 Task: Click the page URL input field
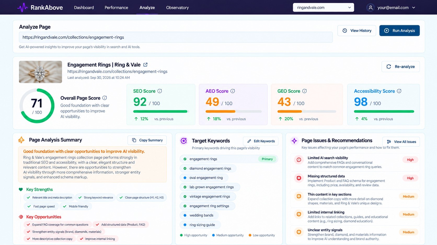point(176,37)
